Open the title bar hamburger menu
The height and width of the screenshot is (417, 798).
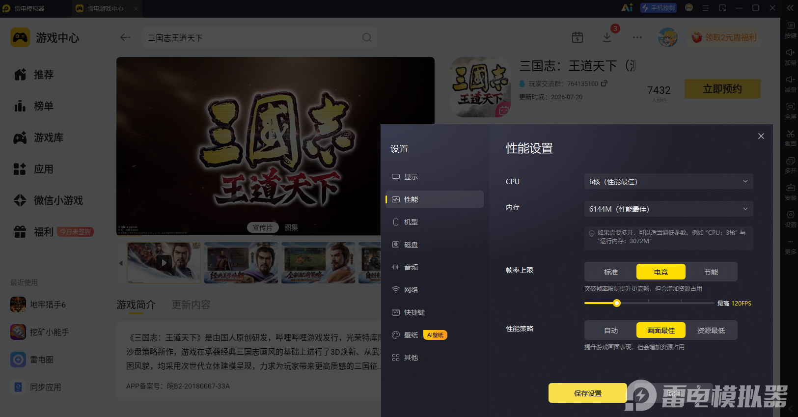point(706,8)
